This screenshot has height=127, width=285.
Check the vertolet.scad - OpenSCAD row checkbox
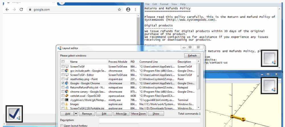[63, 96]
